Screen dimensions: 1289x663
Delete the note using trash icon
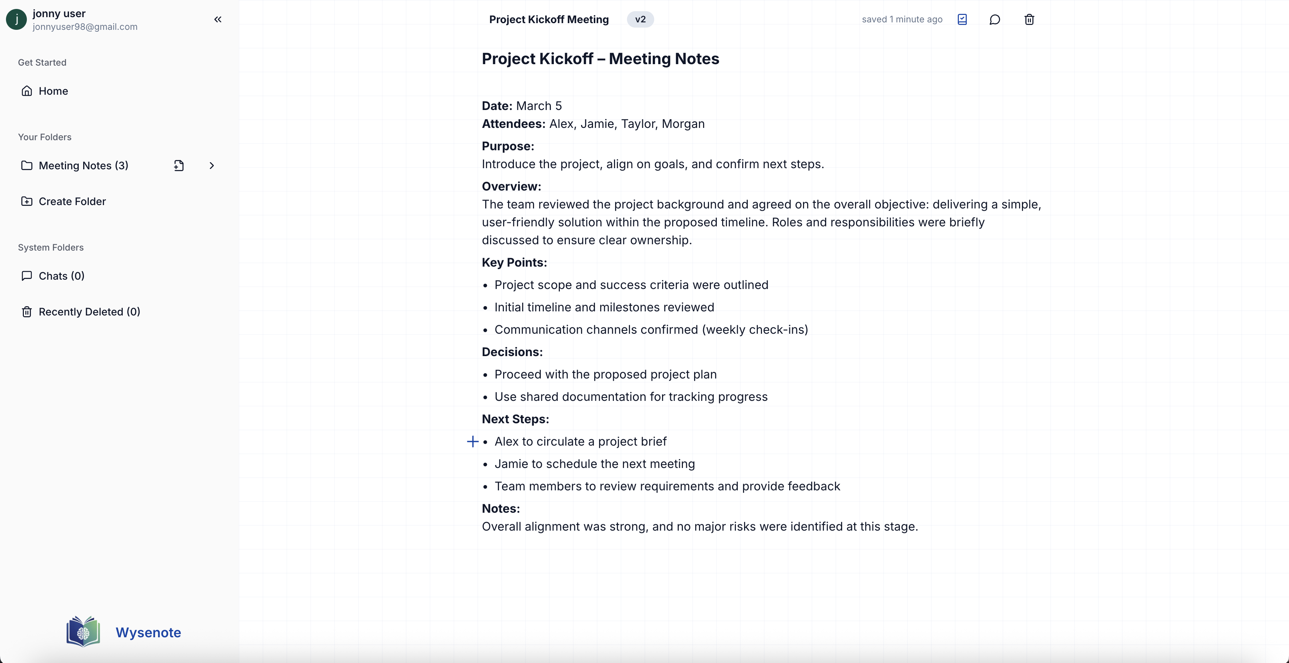(1029, 19)
